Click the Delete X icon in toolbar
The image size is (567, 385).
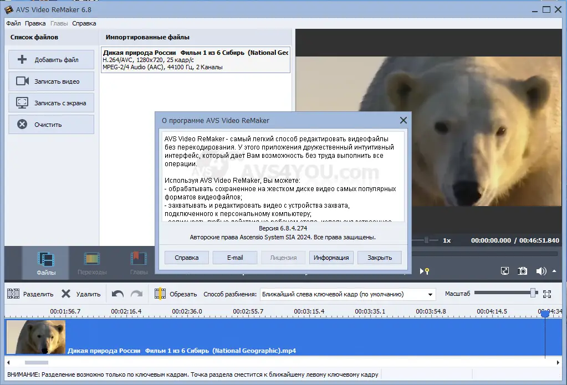pyautogui.click(x=66, y=294)
